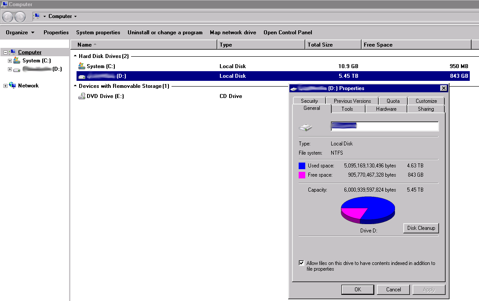Click the drive label text field
479x301 pixels.
point(384,127)
